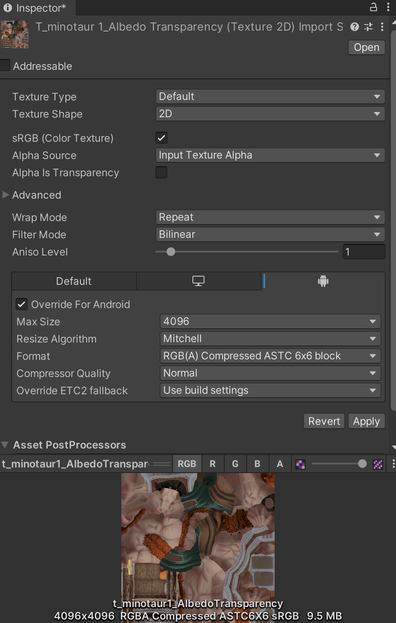The height and width of the screenshot is (623, 396).
Task: Open the Texture Type dropdown
Action: 270,97
